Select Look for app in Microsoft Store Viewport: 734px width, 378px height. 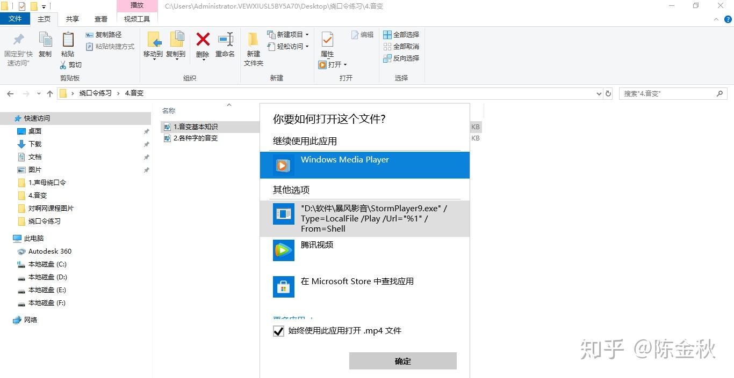point(365,286)
